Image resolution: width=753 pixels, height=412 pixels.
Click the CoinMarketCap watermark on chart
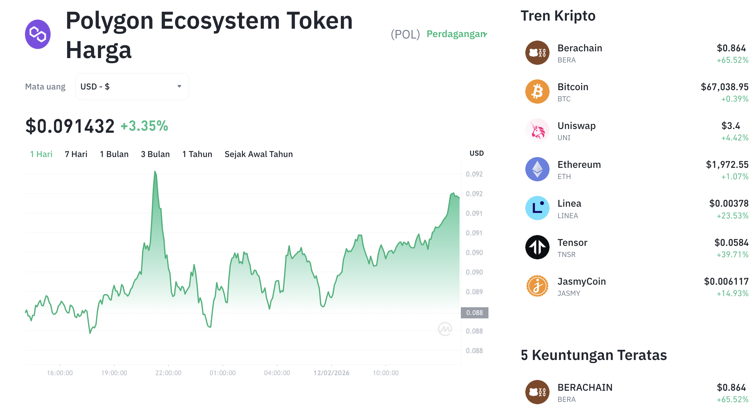point(445,329)
